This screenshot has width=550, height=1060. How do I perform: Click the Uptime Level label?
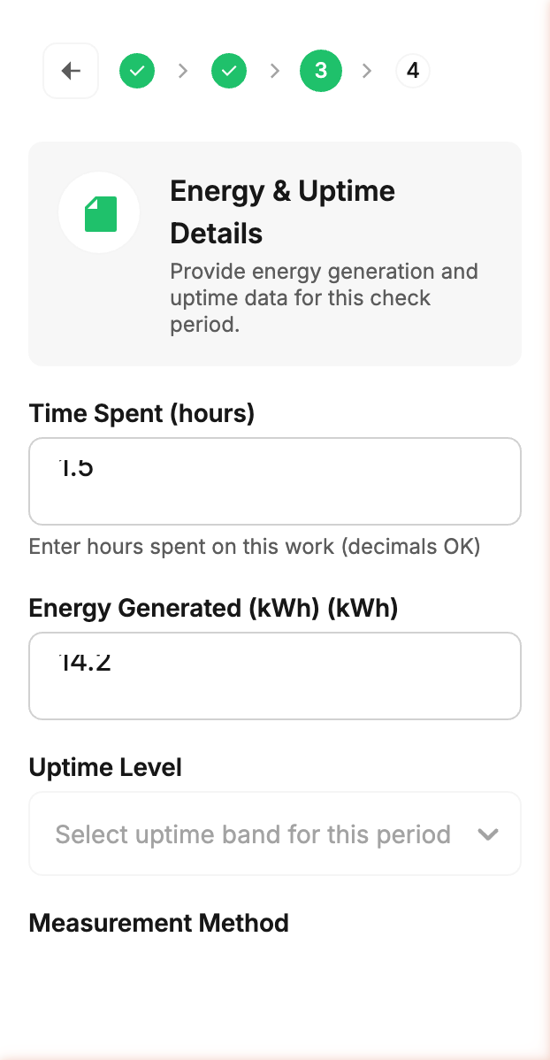[x=105, y=767]
